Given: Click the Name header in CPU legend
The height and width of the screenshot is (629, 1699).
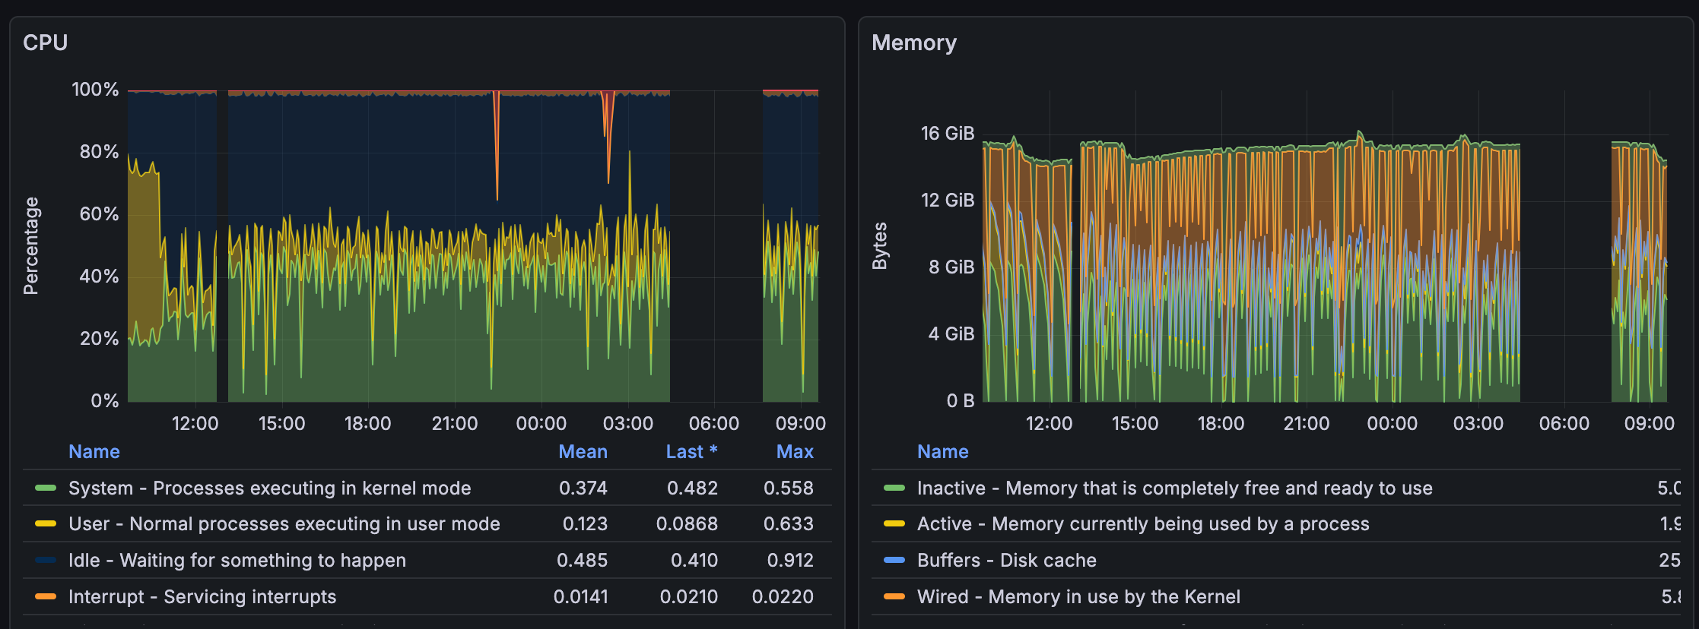Looking at the screenshot, I should tap(94, 451).
